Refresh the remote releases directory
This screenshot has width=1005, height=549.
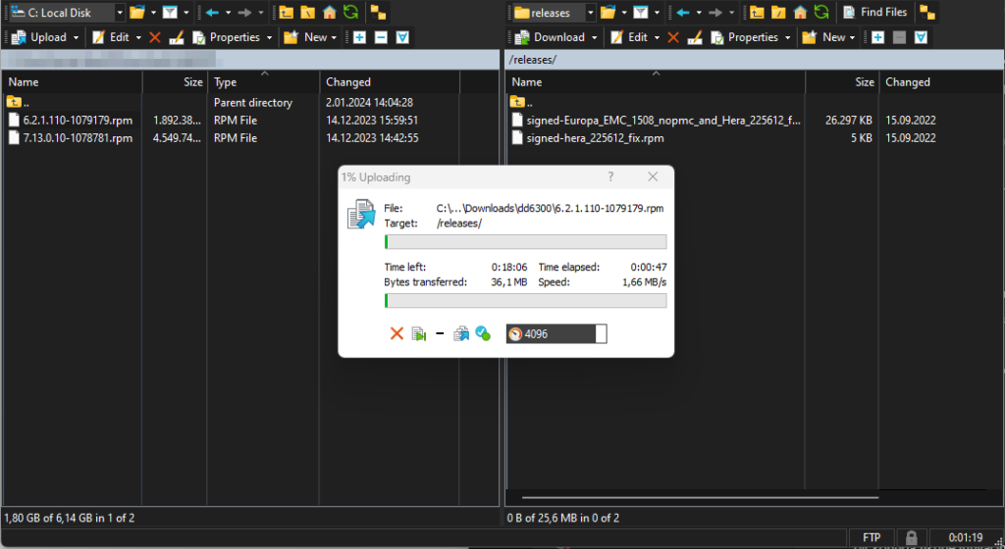[x=821, y=13]
